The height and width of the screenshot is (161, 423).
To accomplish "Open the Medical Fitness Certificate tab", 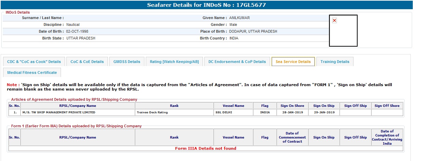I will tap(32, 73).
